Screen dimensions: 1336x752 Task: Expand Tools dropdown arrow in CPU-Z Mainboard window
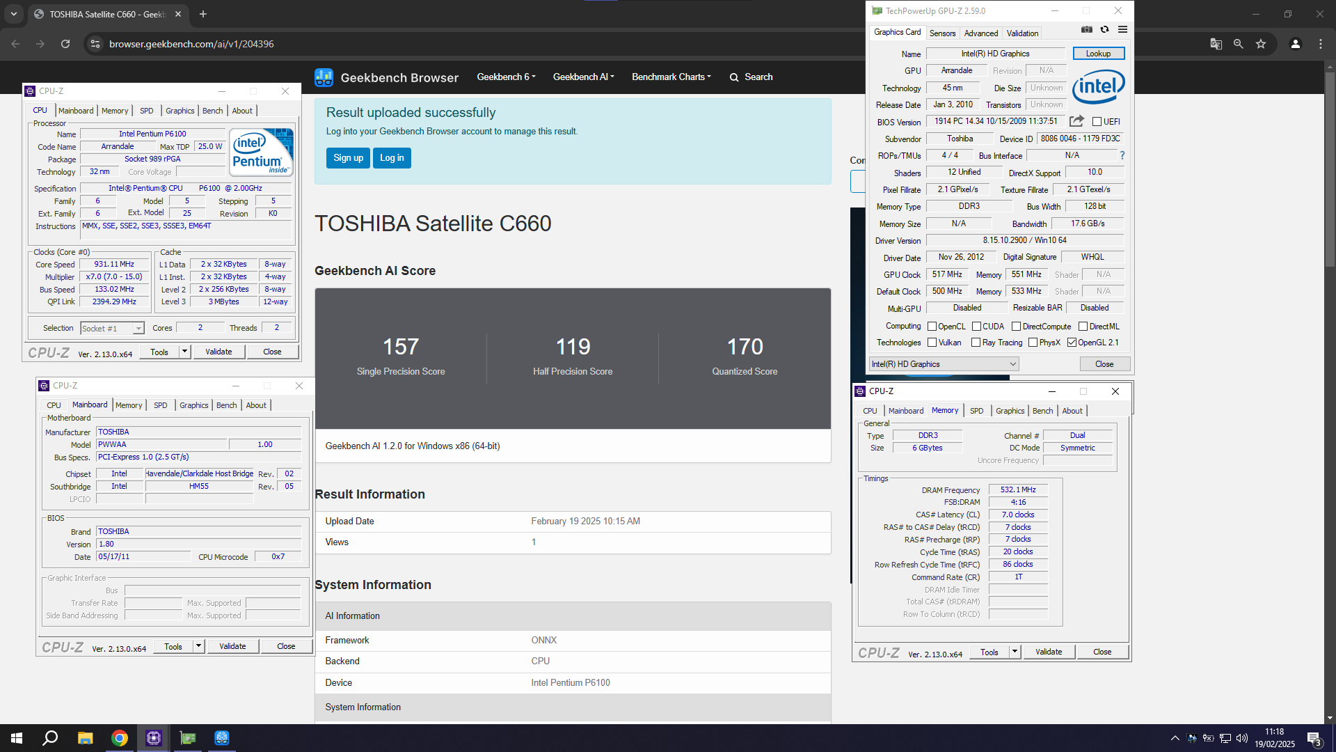[x=199, y=646]
